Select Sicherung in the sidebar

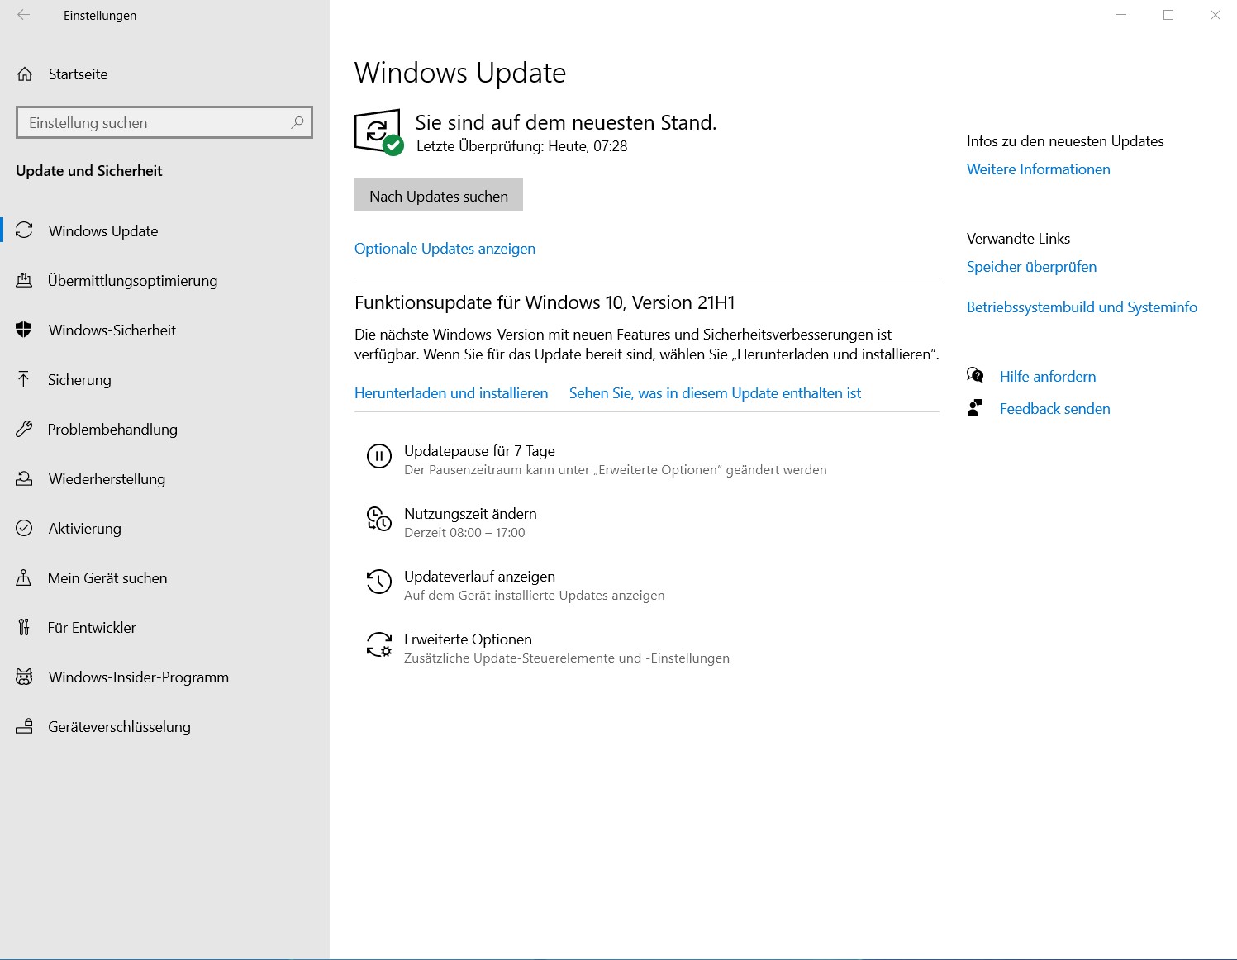pos(164,379)
